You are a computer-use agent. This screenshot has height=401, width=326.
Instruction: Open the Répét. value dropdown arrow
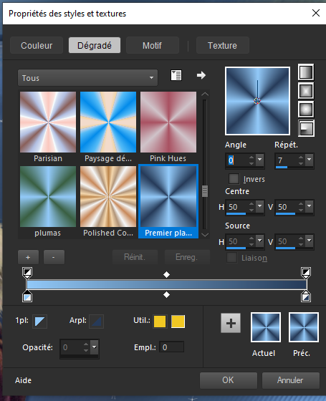point(309,160)
